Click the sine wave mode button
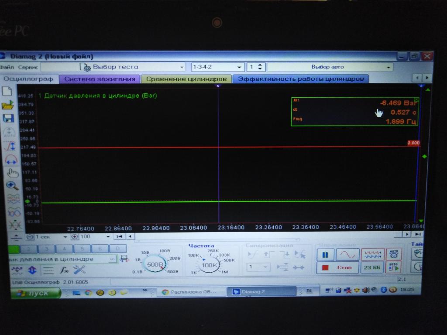 (x=347, y=254)
